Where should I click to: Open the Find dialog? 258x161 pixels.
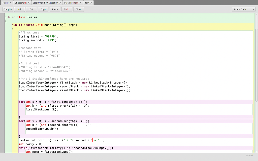(67, 9)
